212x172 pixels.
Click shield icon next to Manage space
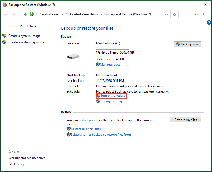tap(98, 65)
